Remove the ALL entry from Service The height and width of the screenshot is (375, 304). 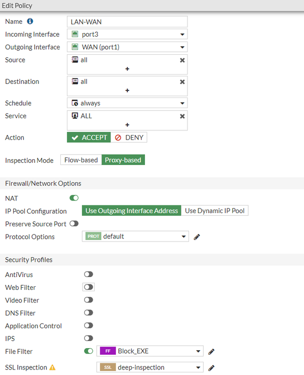[x=182, y=116]
